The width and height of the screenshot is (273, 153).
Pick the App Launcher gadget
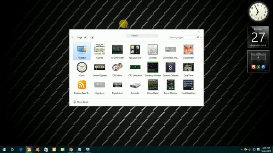pyautogui.click(x=135, y=51)
